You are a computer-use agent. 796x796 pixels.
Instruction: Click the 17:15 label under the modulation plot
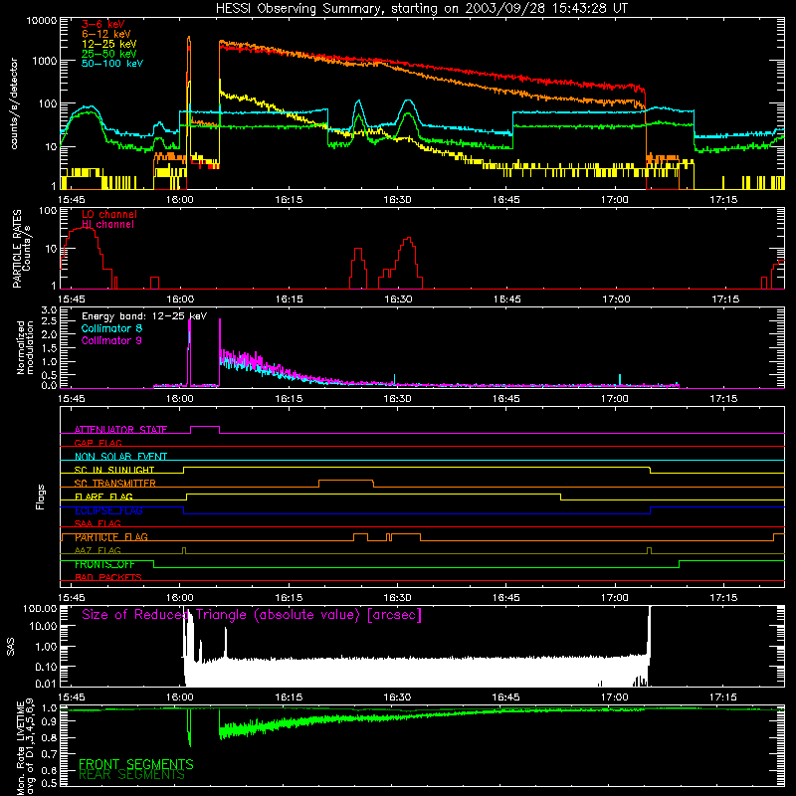[x=723, y=399]
